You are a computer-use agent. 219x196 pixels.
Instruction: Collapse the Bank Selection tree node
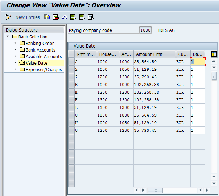coord(8,37)
